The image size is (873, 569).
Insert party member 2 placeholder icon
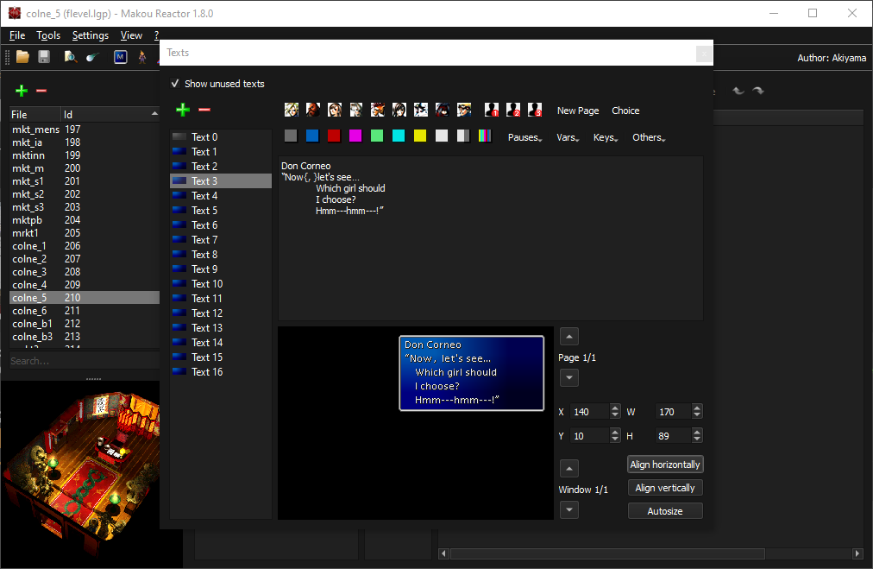point(513,110)
